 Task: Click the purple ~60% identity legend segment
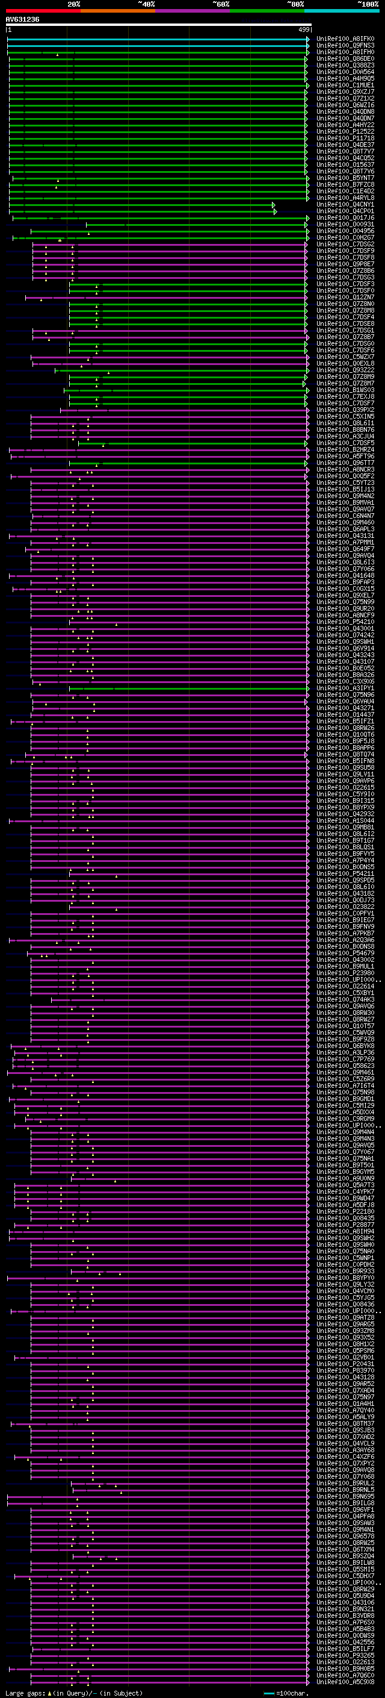click(192, 11)
